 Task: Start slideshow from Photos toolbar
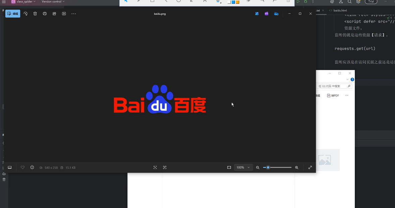64,14
